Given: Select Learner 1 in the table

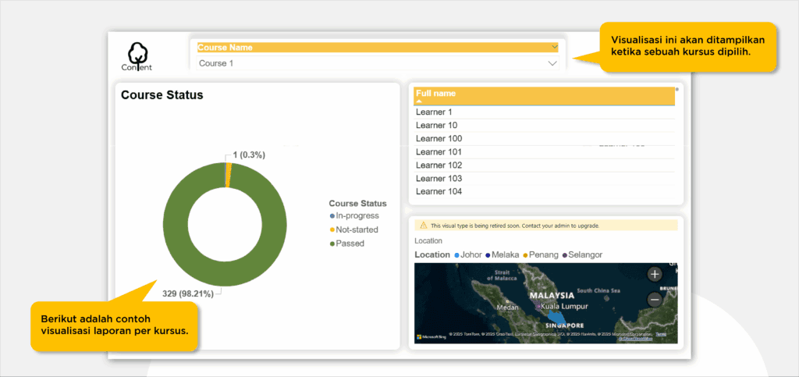Looking at the screenshot, I should pyautogui.click(x=544, y=112).
